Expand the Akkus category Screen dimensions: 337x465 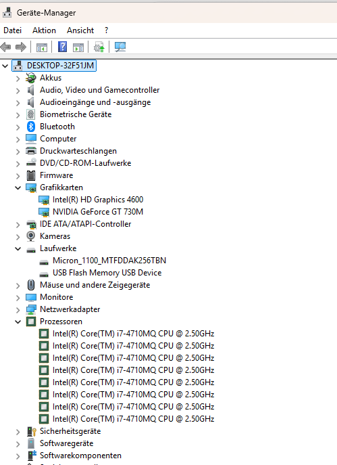pyautogui.click(x=18, y=79)
